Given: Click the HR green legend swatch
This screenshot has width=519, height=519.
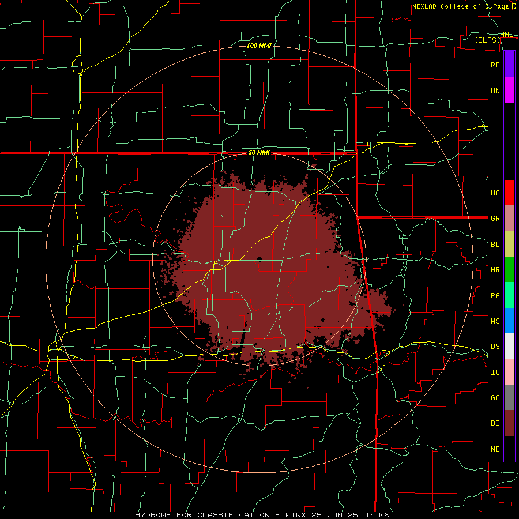Looking at the screenshot, I should tap(509, 270).
